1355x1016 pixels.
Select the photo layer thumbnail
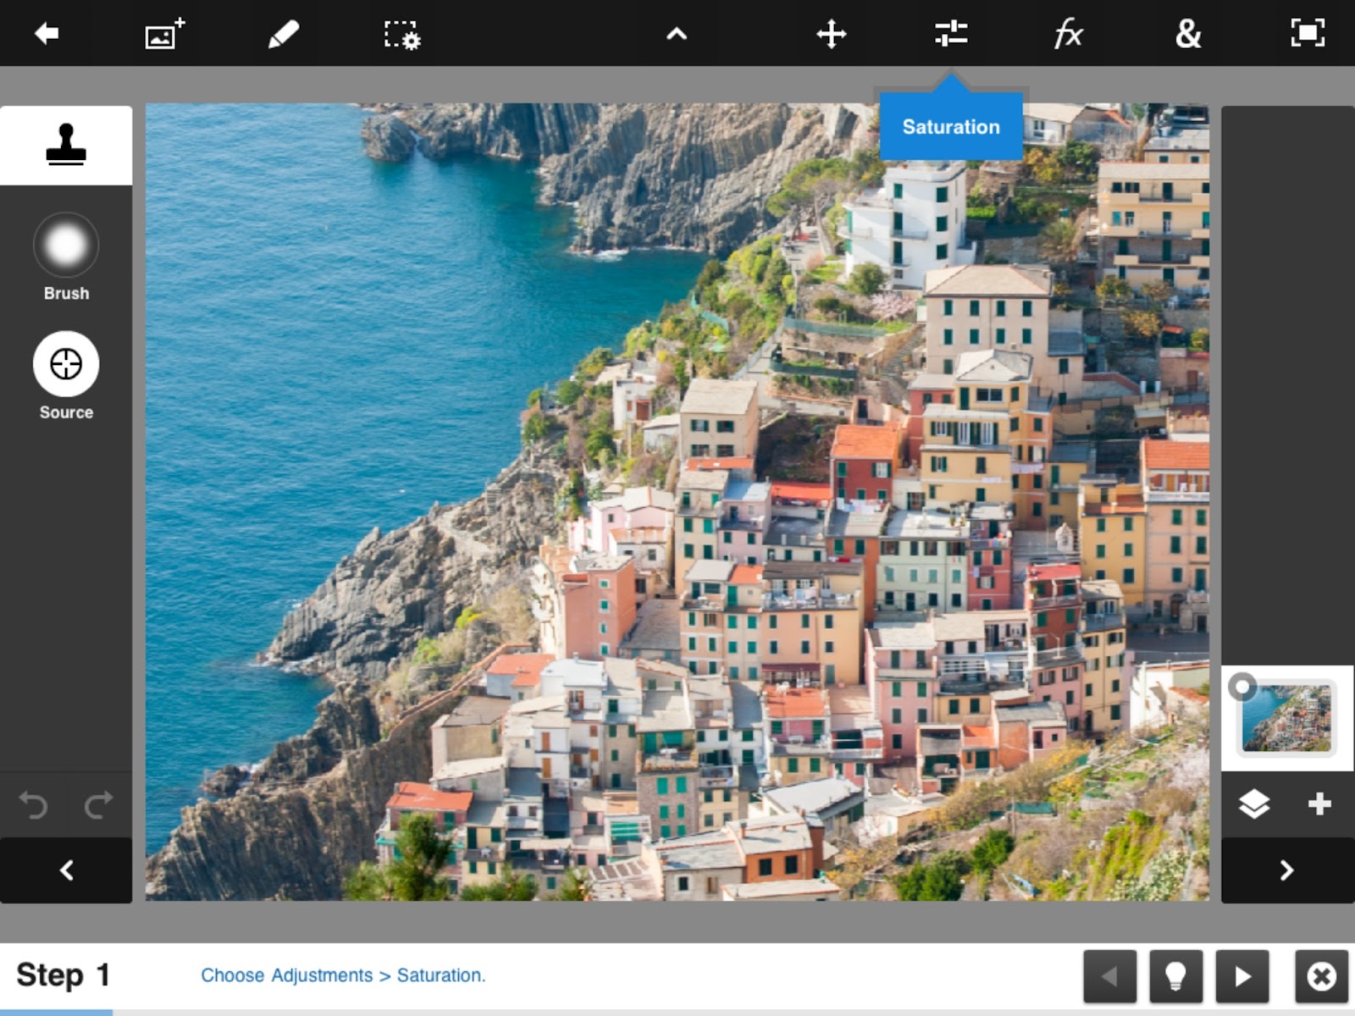click(1286, 718)
